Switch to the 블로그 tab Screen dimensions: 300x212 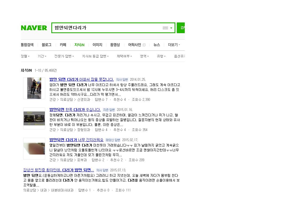point(47,45)
